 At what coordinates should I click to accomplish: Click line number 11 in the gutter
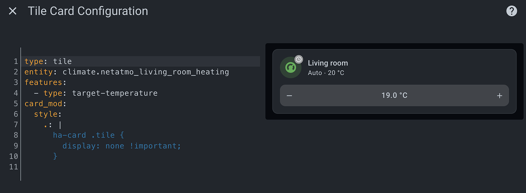[x=14, y=167]
